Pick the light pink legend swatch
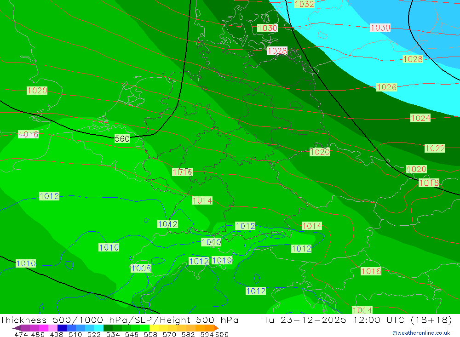 pyautogui.click(x=53, y=328)
